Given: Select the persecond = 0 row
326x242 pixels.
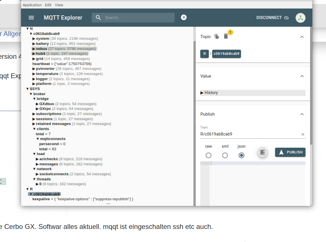Looking at the screenshot, I should [52, 144].
